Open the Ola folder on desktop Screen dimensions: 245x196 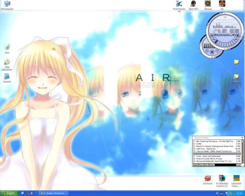[x=236, y=64]
